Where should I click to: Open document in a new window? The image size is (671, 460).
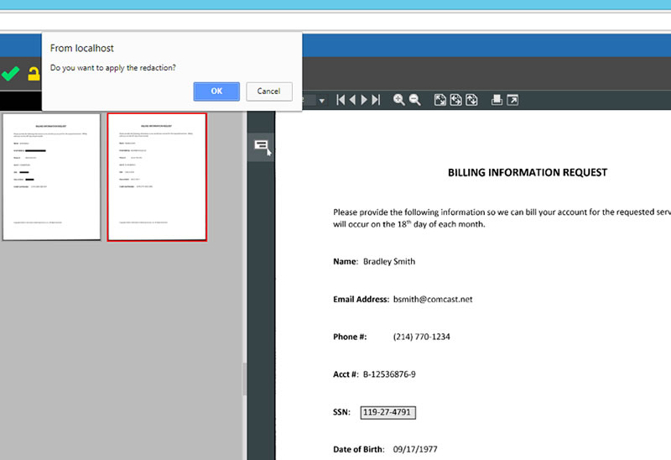pos(512,100)
